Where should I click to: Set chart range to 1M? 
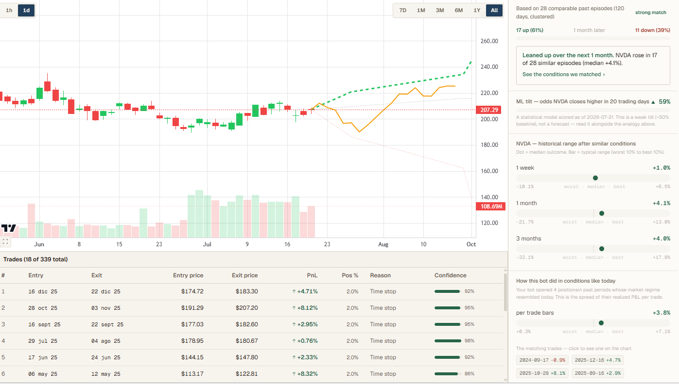coord(421,10)
